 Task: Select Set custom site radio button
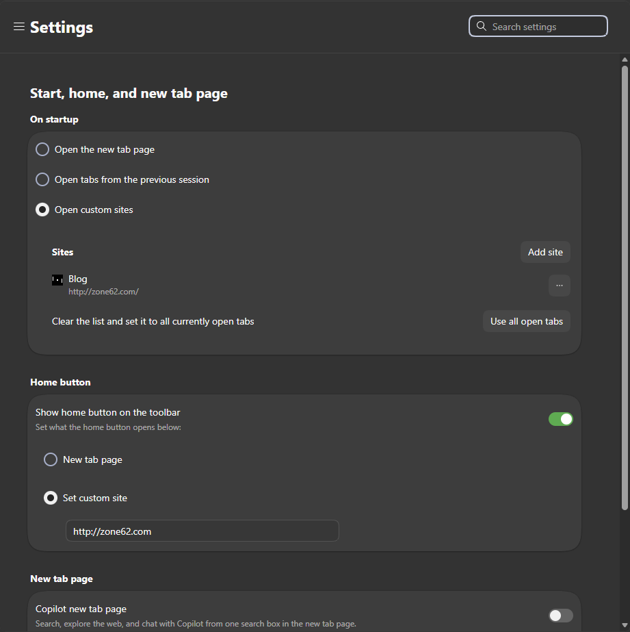(51, 498)
